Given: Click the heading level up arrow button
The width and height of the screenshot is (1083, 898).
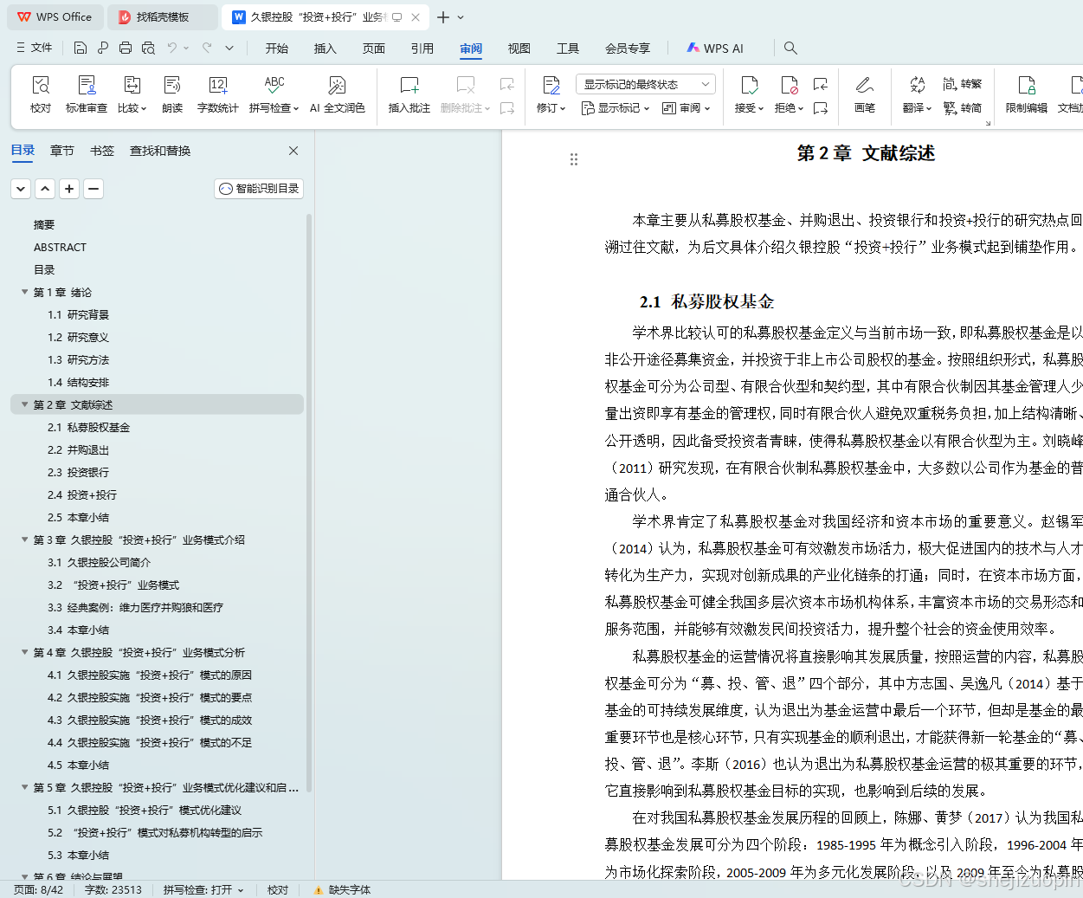Looking at the screenshot, I should [x=46, y=188].
